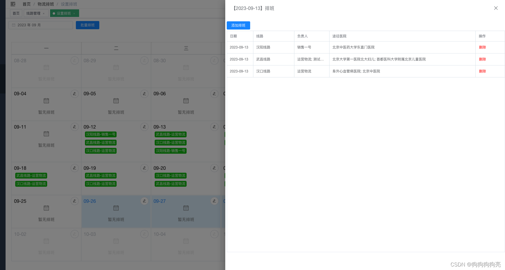Viewport: 505px width, 270px height.
Task: Click the 添加排班 button
Action: tap(238, 25)
